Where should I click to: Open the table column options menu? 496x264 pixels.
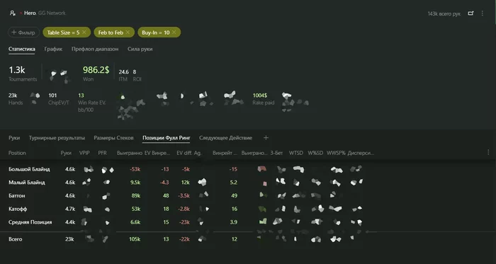point(488,152)
